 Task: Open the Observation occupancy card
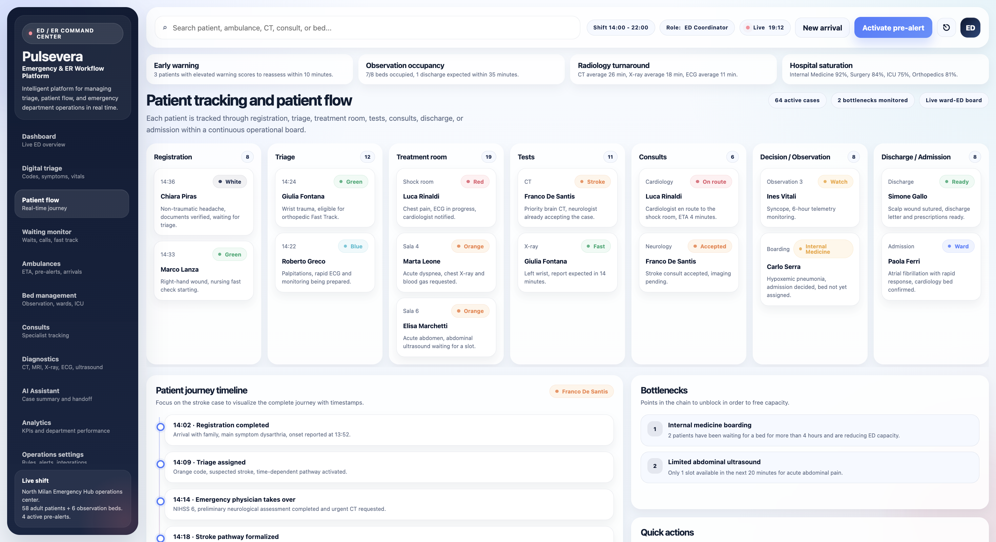coord(461,69)
